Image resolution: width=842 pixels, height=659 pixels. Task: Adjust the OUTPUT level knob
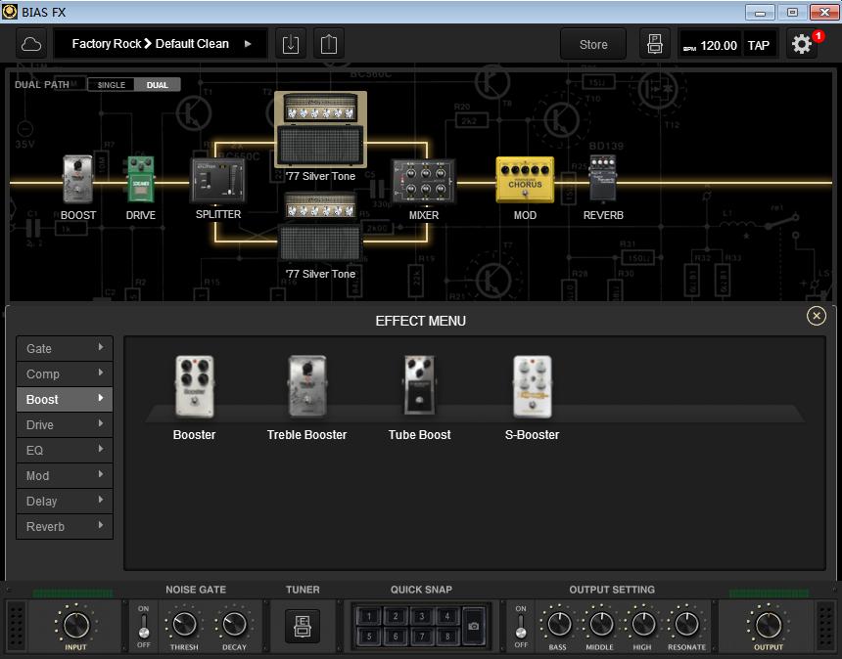click(768, 626)
